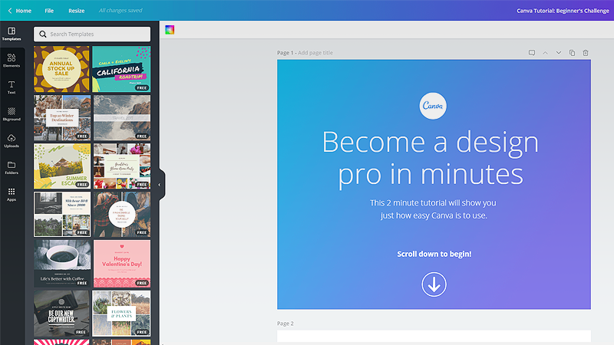This screenshot has height=345, width=614.
Task: Open the Folders sidebar tab
Action: click(x=12, y=168)
